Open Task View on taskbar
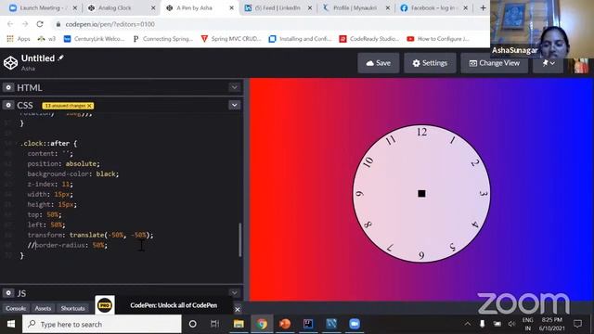Viewport: 594px width, 334px height. click(214, 324)
